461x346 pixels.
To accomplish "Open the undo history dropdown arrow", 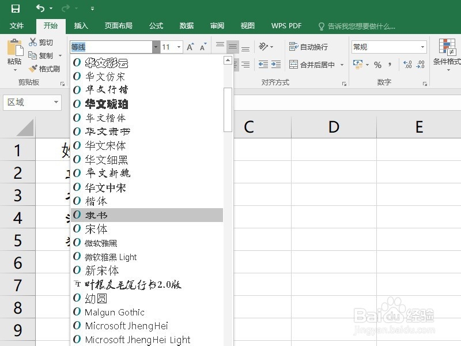I will (x=51, y=9).
